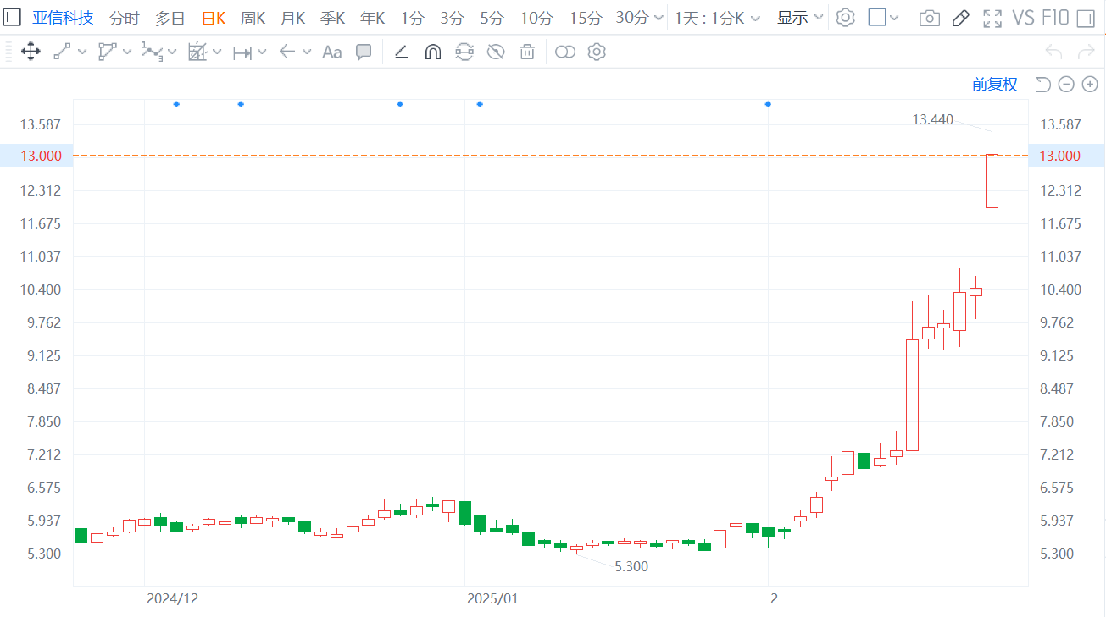Screen dimensions: 1106x617
Task: Delete drawings with the trash icon
Action: tap(527, 52)
